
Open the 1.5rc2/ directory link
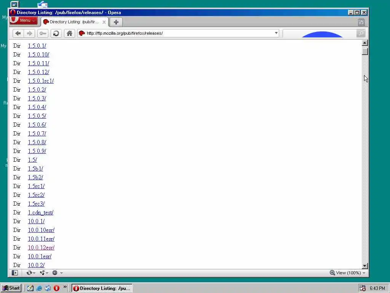click(x=36, y=195)
